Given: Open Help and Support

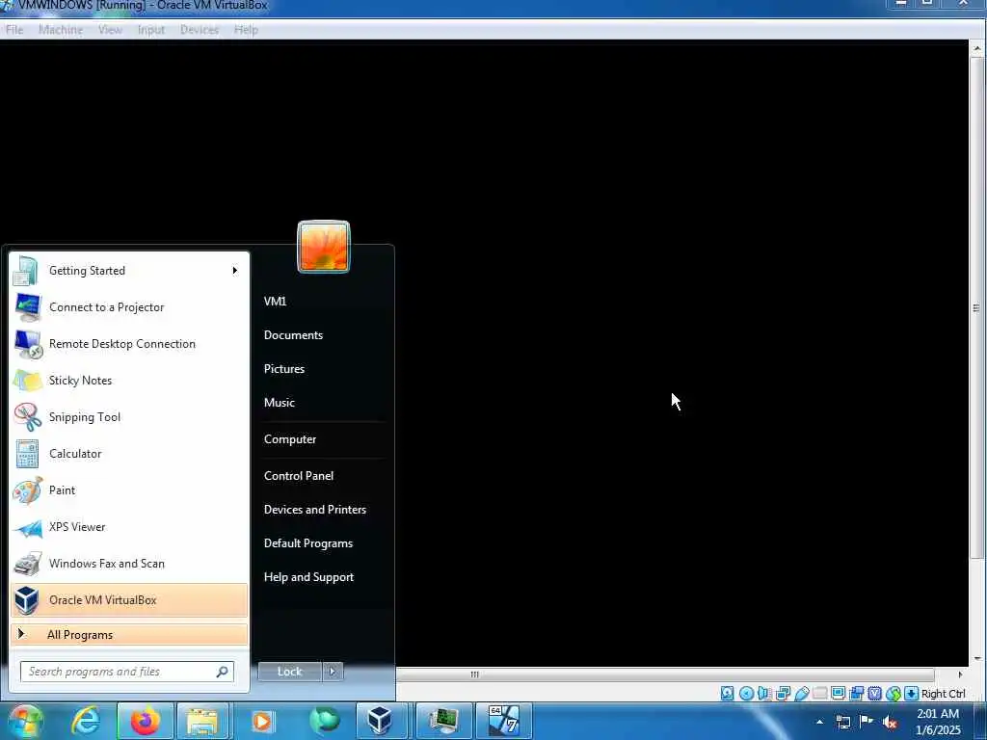Looking at the screenshot, I should click(x=309, y=577).
